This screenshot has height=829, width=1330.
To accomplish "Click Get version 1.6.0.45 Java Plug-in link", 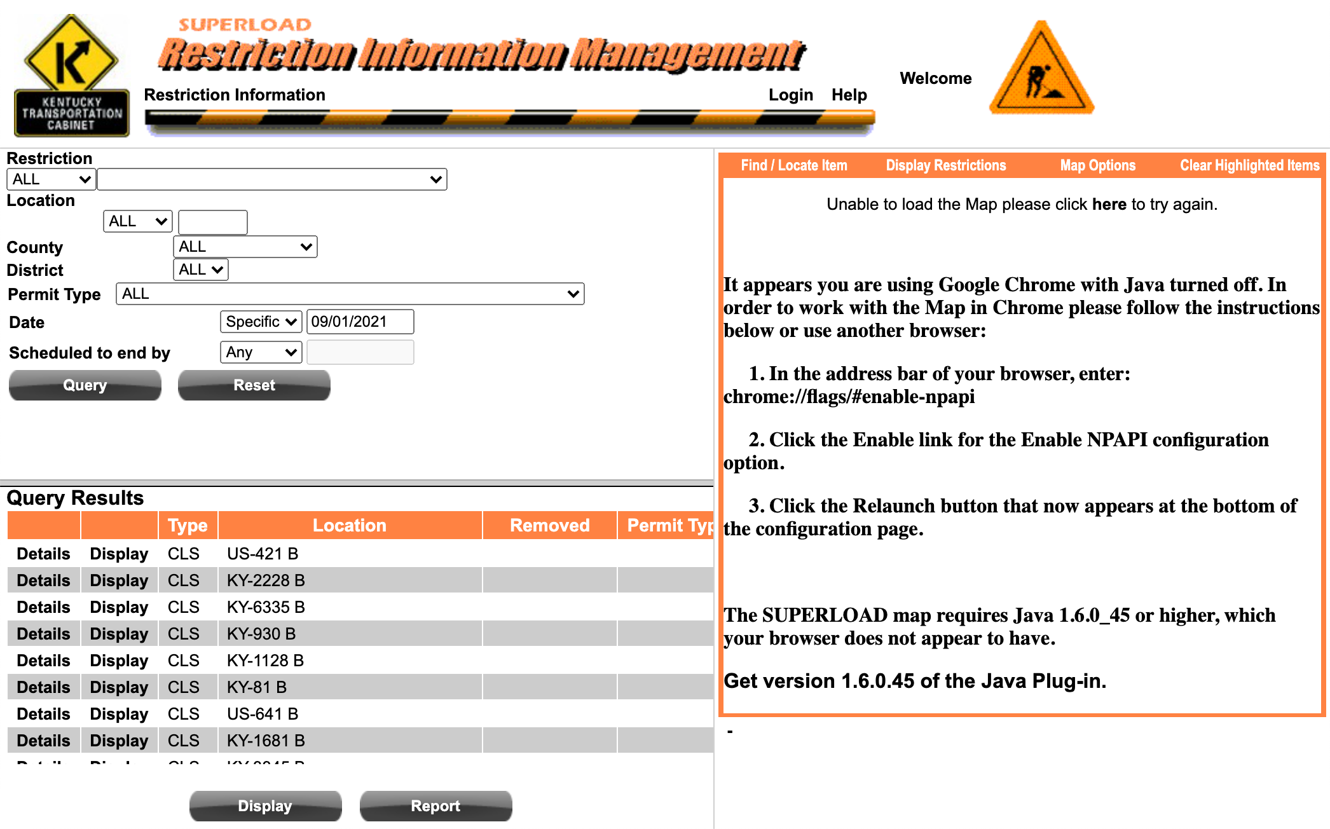I will click(915, 681).
